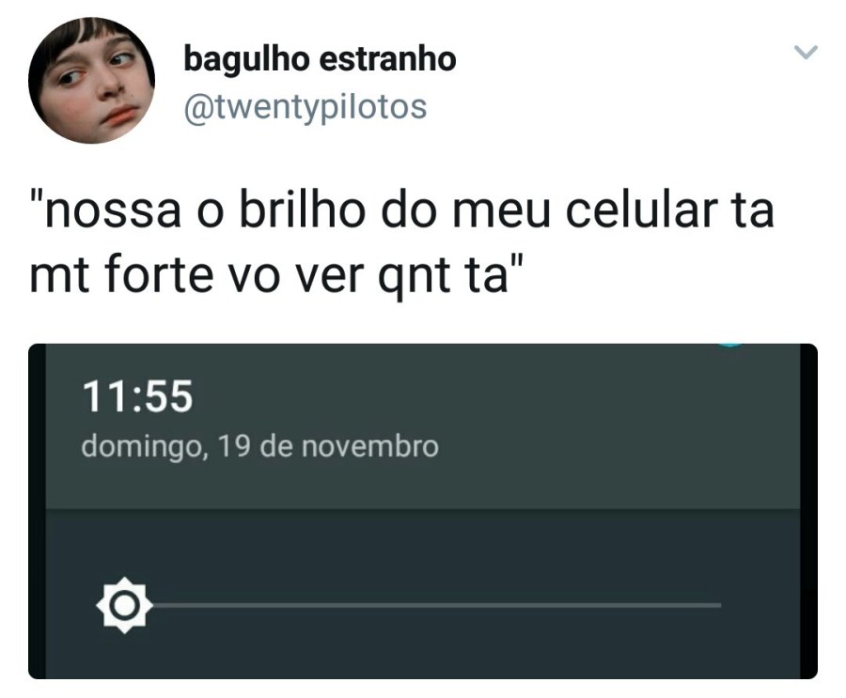Image resolution: width=846 pixels, height=698 pixels.
Task: Open the tweet options chevron menu
Action: [x=807, y=53]
